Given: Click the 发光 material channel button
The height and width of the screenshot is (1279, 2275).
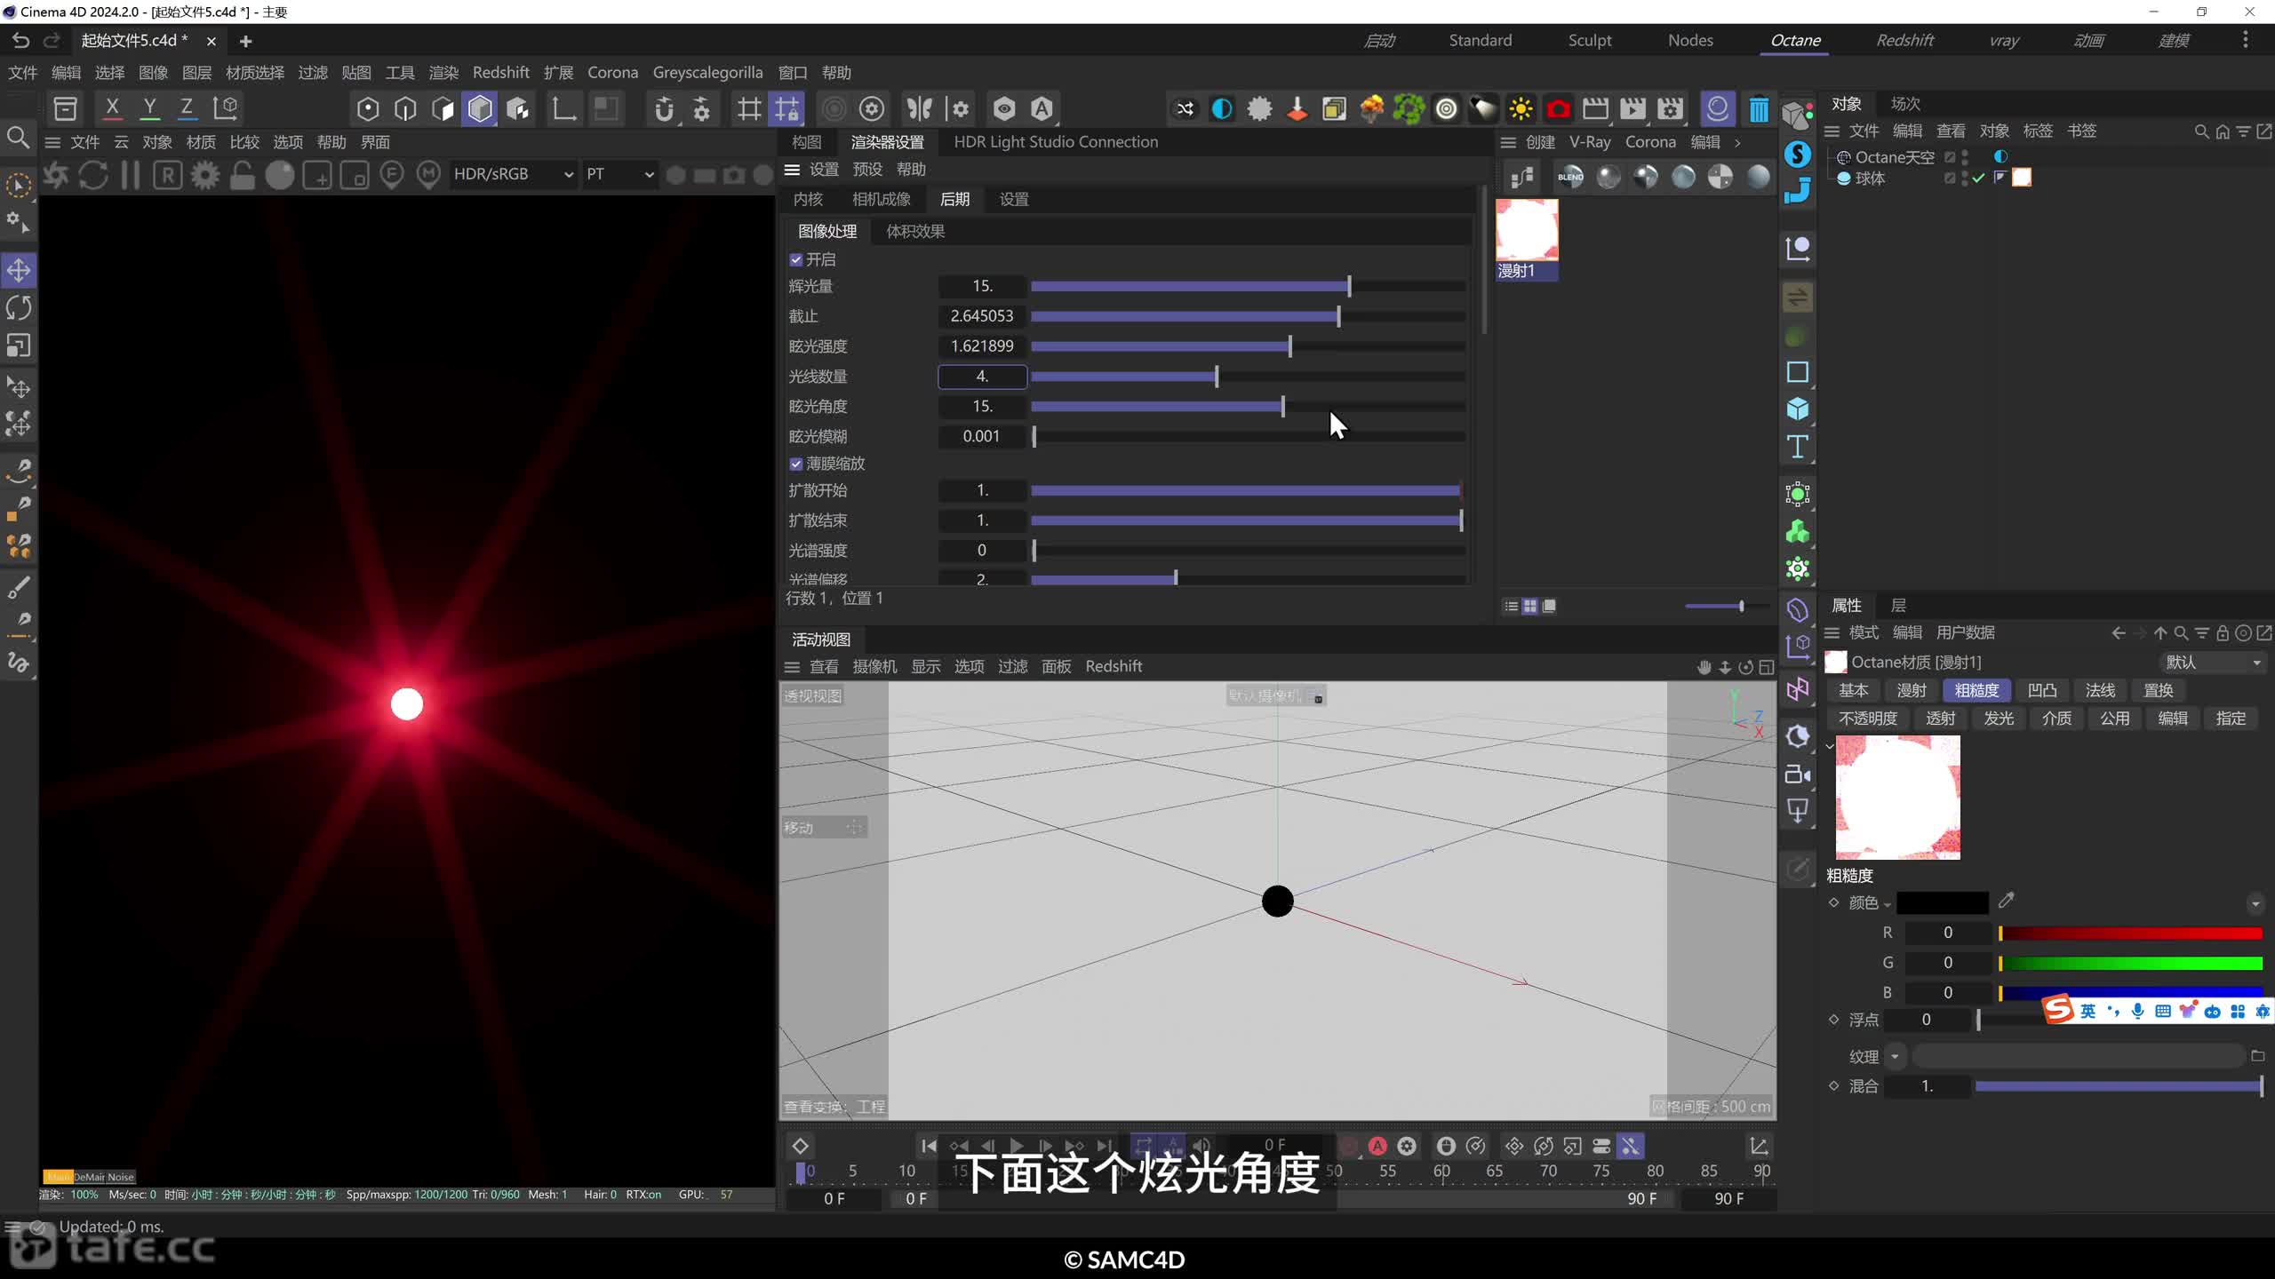Looking at the screenshot, I should pos(1999,719).
